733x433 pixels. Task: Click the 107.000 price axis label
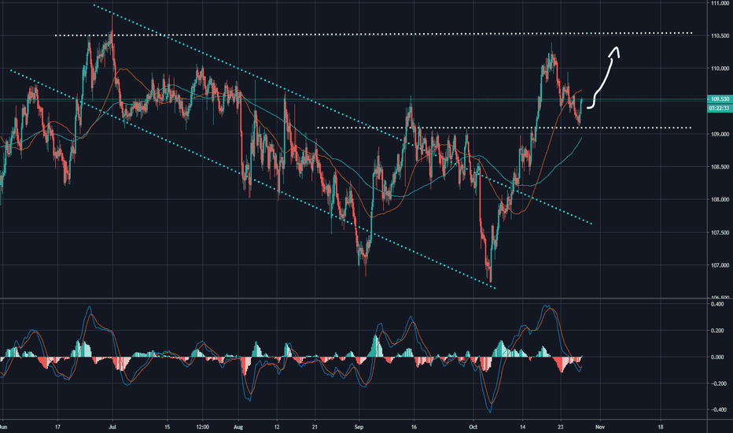tap(720, 265)
